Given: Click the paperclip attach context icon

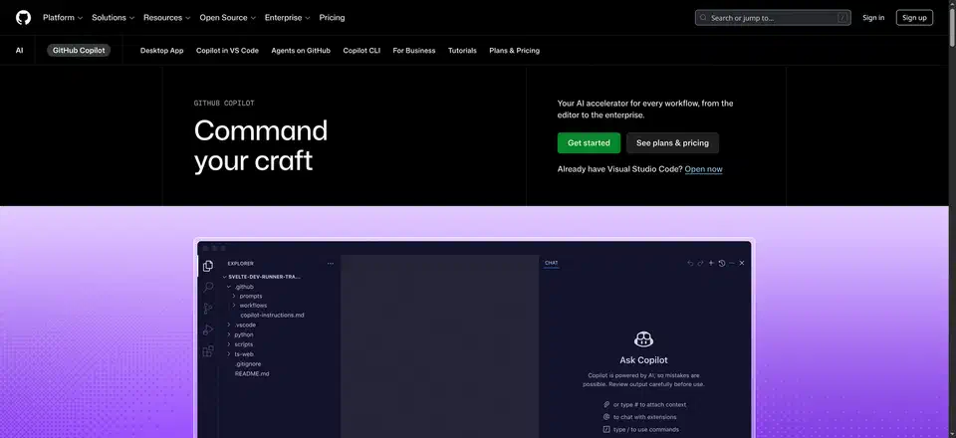Looking at the screenshot, I should coord(606,404).
